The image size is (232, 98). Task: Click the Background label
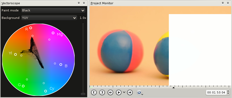pos(10,18)
